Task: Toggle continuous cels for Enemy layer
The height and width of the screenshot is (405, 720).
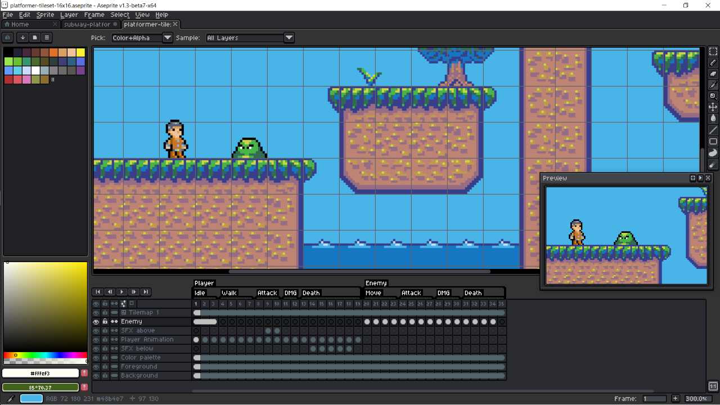Action: click(114, 322)
